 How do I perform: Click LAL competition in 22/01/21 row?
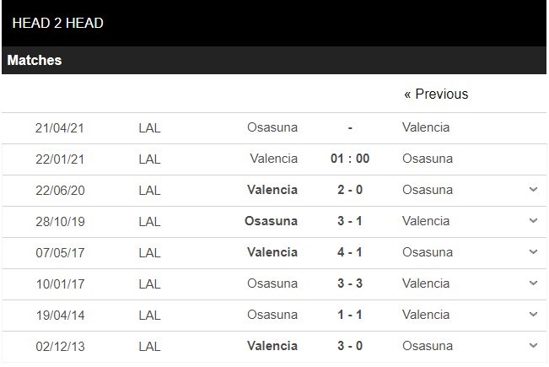click(x=149, y=159)
